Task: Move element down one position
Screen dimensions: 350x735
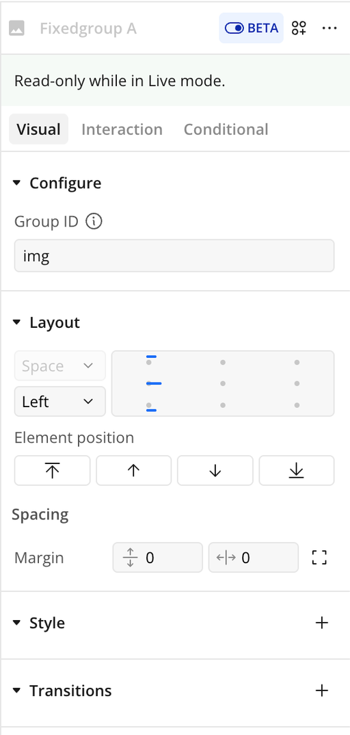Action: pos(215,470)
